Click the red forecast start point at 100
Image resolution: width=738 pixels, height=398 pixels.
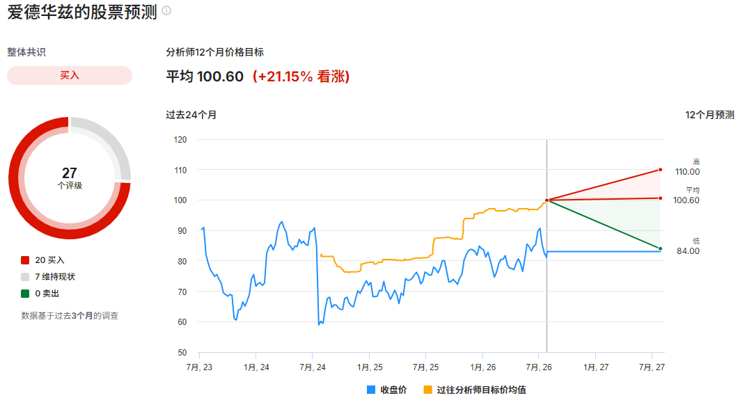point(547,200)
